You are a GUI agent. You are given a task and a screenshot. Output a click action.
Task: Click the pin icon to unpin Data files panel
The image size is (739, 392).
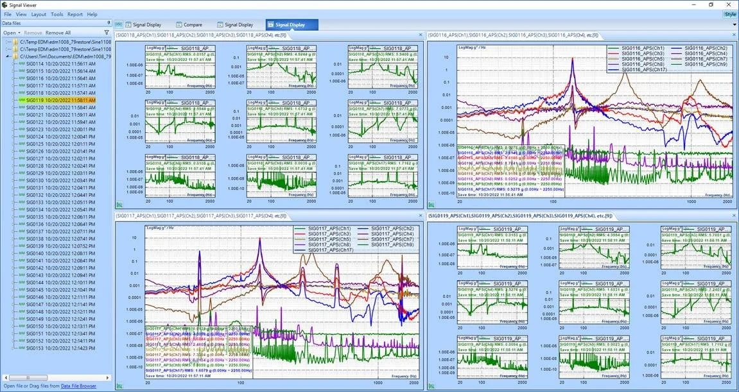(109, 22)
